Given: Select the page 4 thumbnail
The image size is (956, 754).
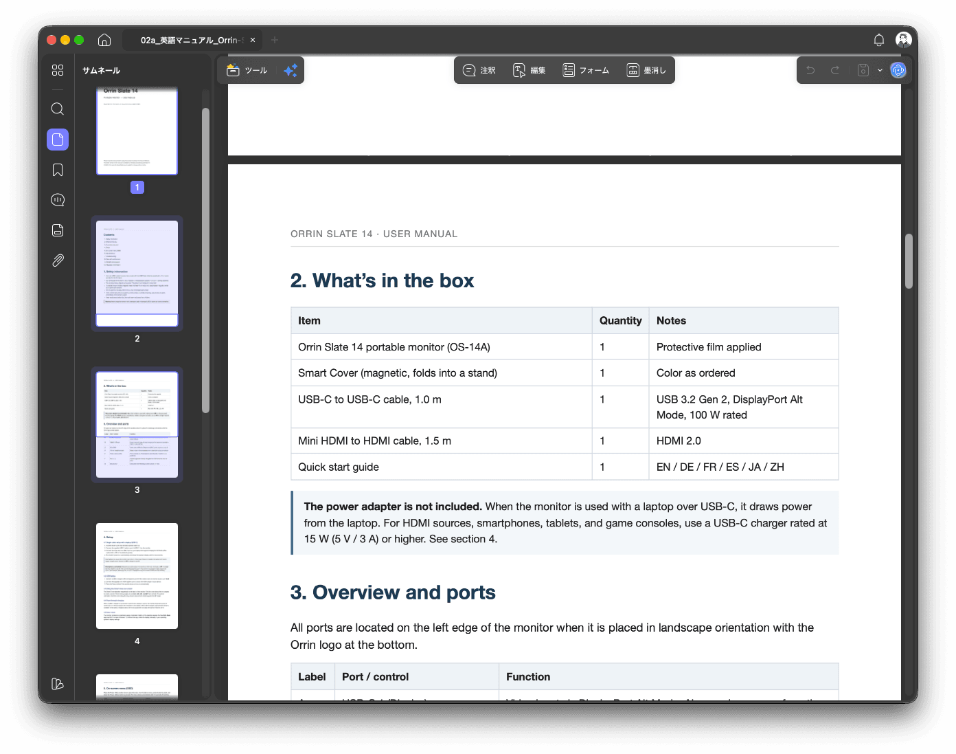Looking at the screenshot, I should (137, 576).
